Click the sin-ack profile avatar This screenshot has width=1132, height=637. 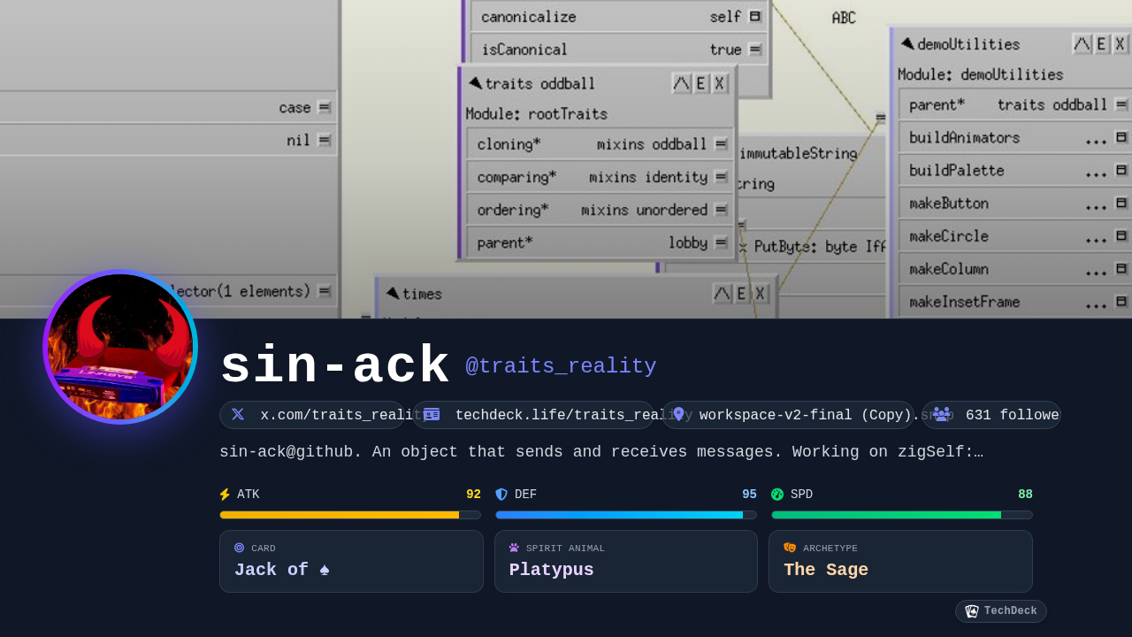(x=120, y=347)
